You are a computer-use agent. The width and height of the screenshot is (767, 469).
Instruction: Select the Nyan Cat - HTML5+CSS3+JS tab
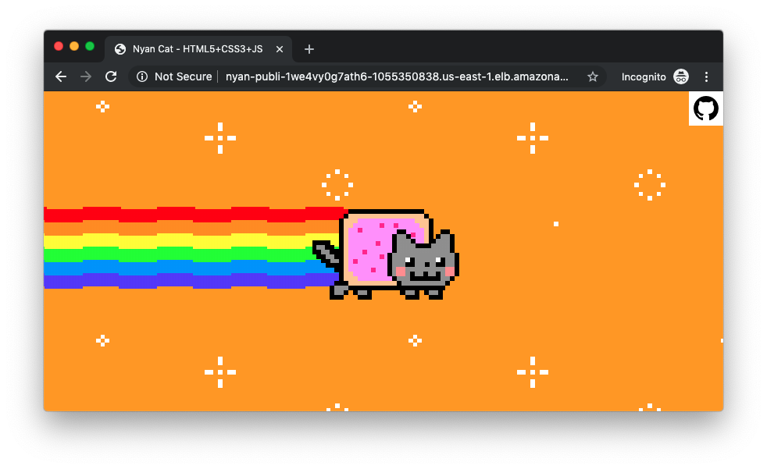click(198, 49)
